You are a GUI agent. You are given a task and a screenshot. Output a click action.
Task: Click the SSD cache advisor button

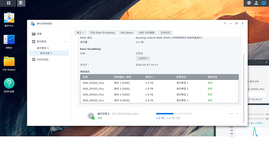(x=146, y=33)
